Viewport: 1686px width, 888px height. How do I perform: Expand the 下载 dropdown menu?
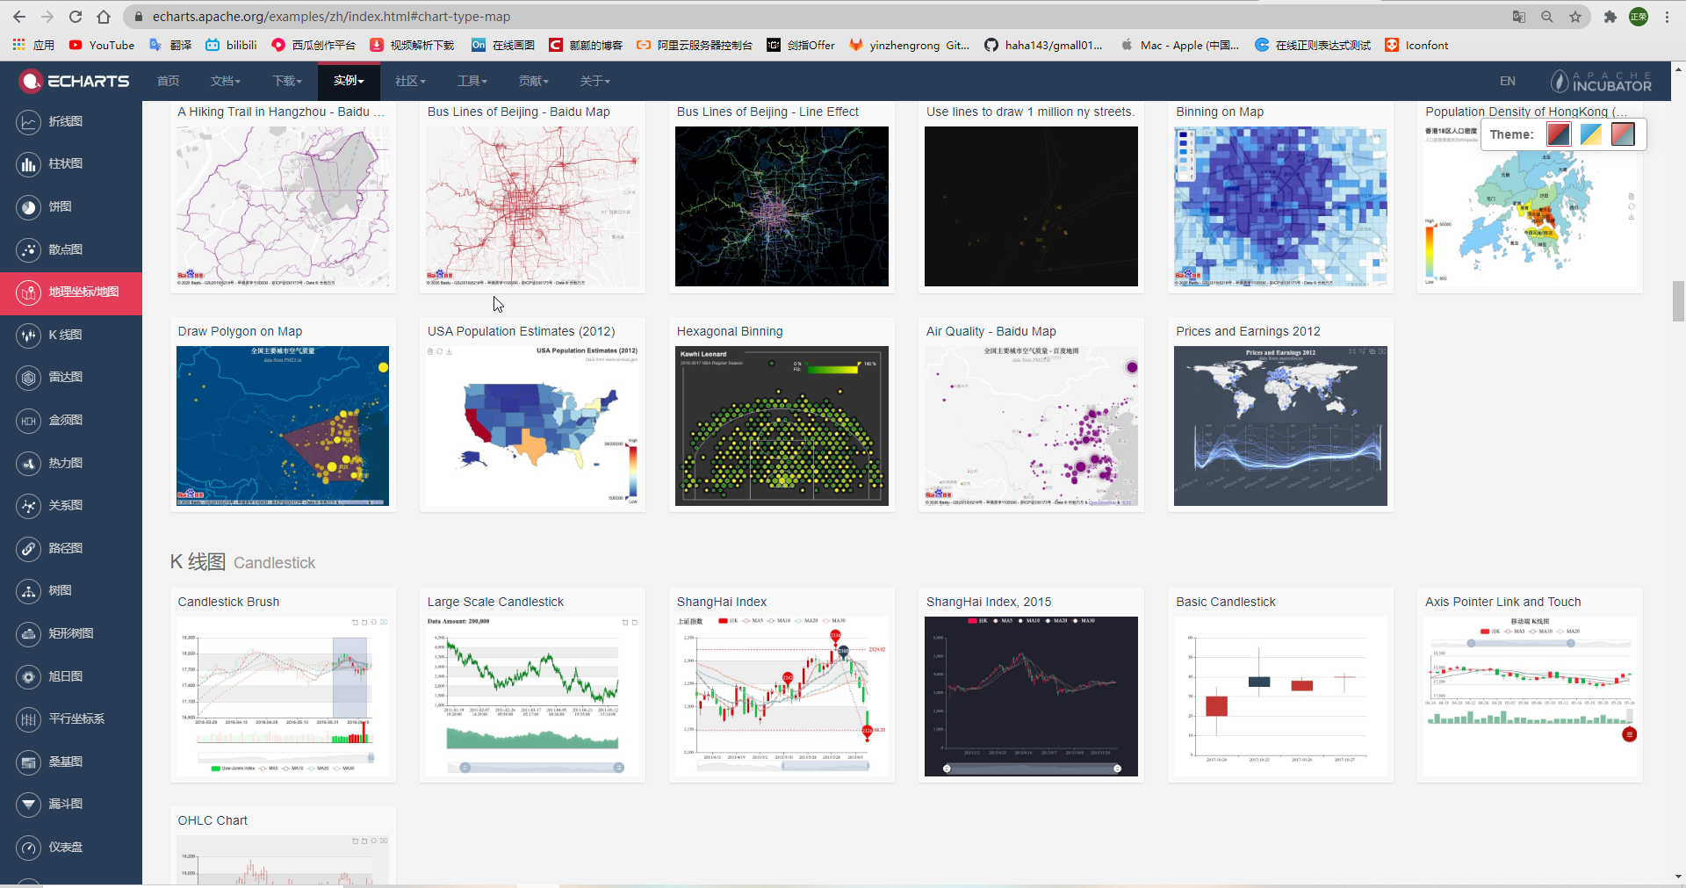tap(287, 81)
